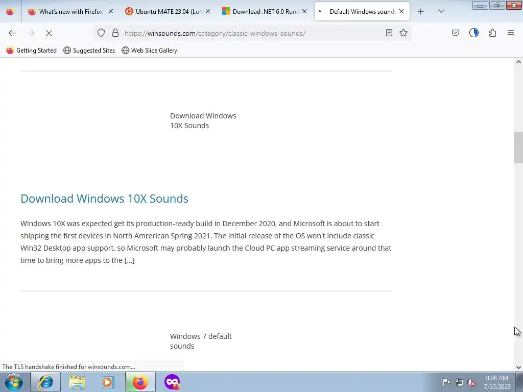523x392 pixels.
Task: Open the Windows Start menu
Action: [x=14, y=382]
